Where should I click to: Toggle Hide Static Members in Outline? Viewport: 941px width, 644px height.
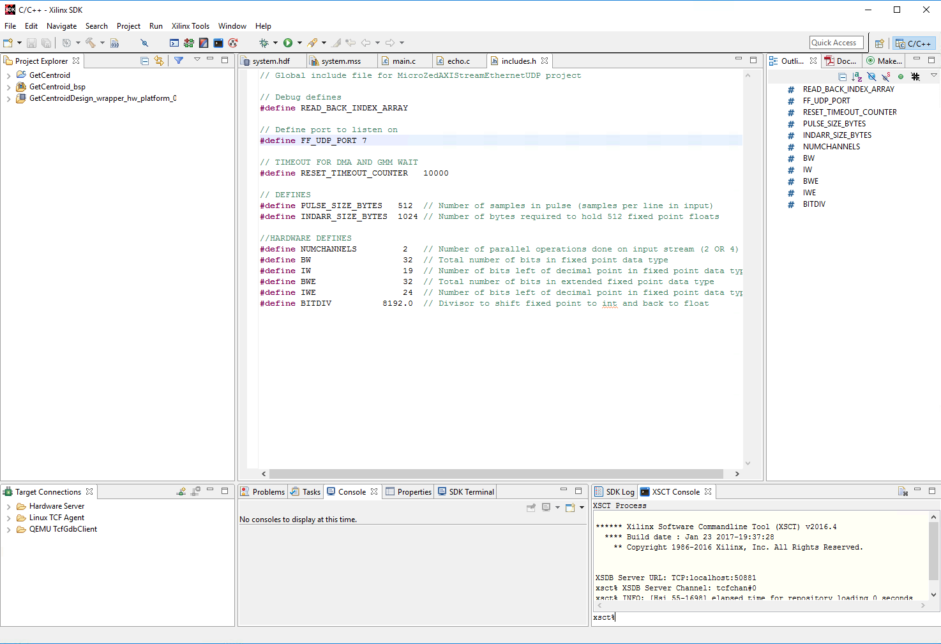click(x=886, y=77)
